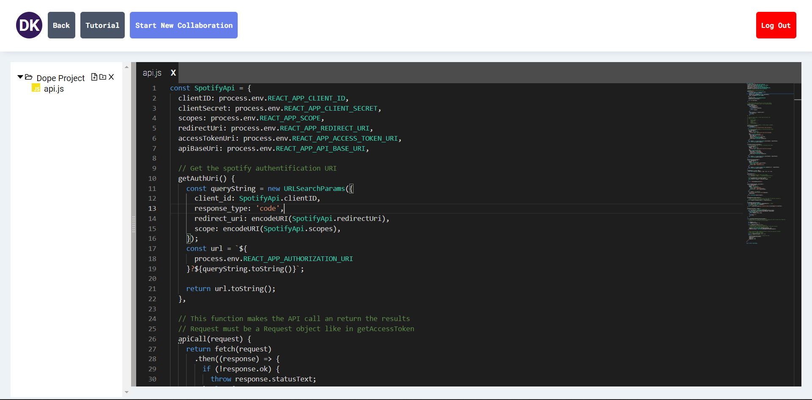Click the DK logo avatar
The image size is (812, 400).
tap(29, 25)
